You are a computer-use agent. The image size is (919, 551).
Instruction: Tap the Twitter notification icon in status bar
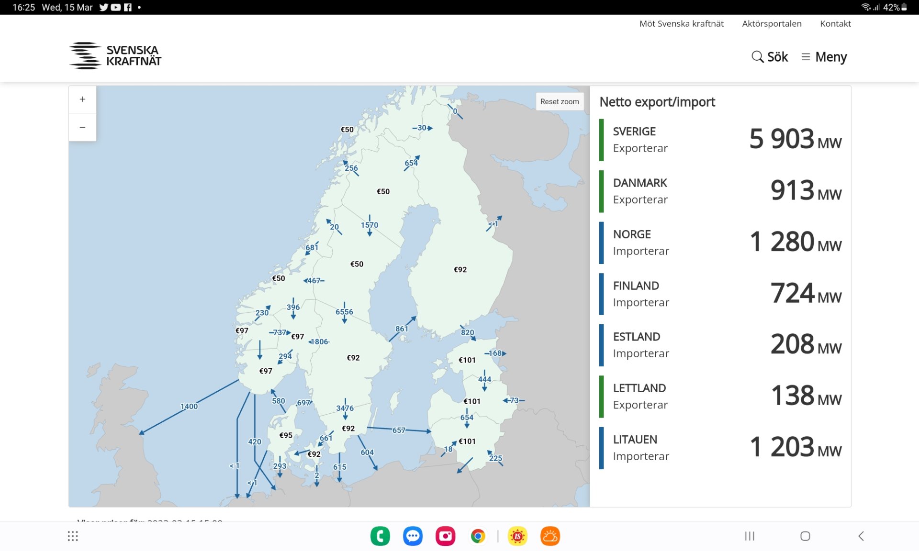click(x=104, y=7)
